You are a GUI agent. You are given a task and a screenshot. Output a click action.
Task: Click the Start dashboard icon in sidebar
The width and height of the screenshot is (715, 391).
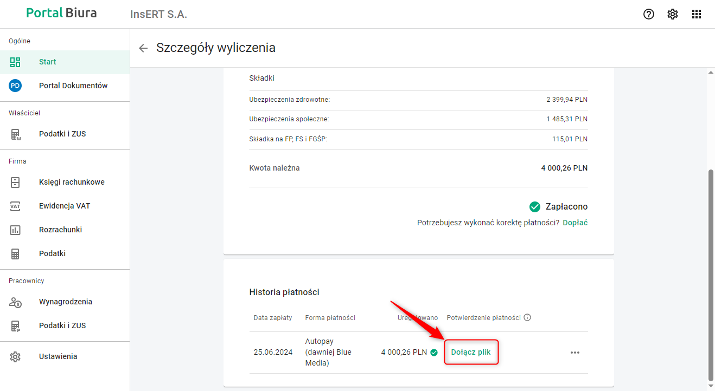(15, 62)
